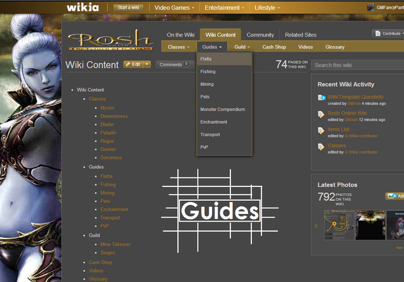Choose Enchantment from Guides menu
This screenshot has height=282, width=404.
pyautogui.click(x=224, y=122)
